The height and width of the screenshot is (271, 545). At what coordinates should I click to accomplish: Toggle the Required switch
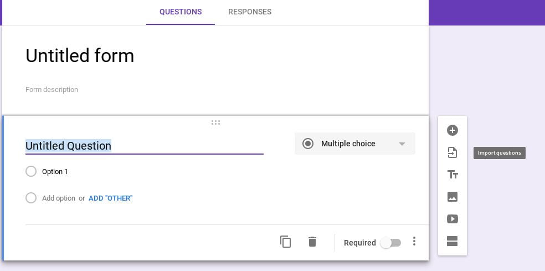click(x=390, y=243)
